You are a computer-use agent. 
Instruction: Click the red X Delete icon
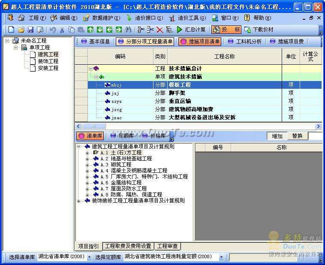(159, 30)
